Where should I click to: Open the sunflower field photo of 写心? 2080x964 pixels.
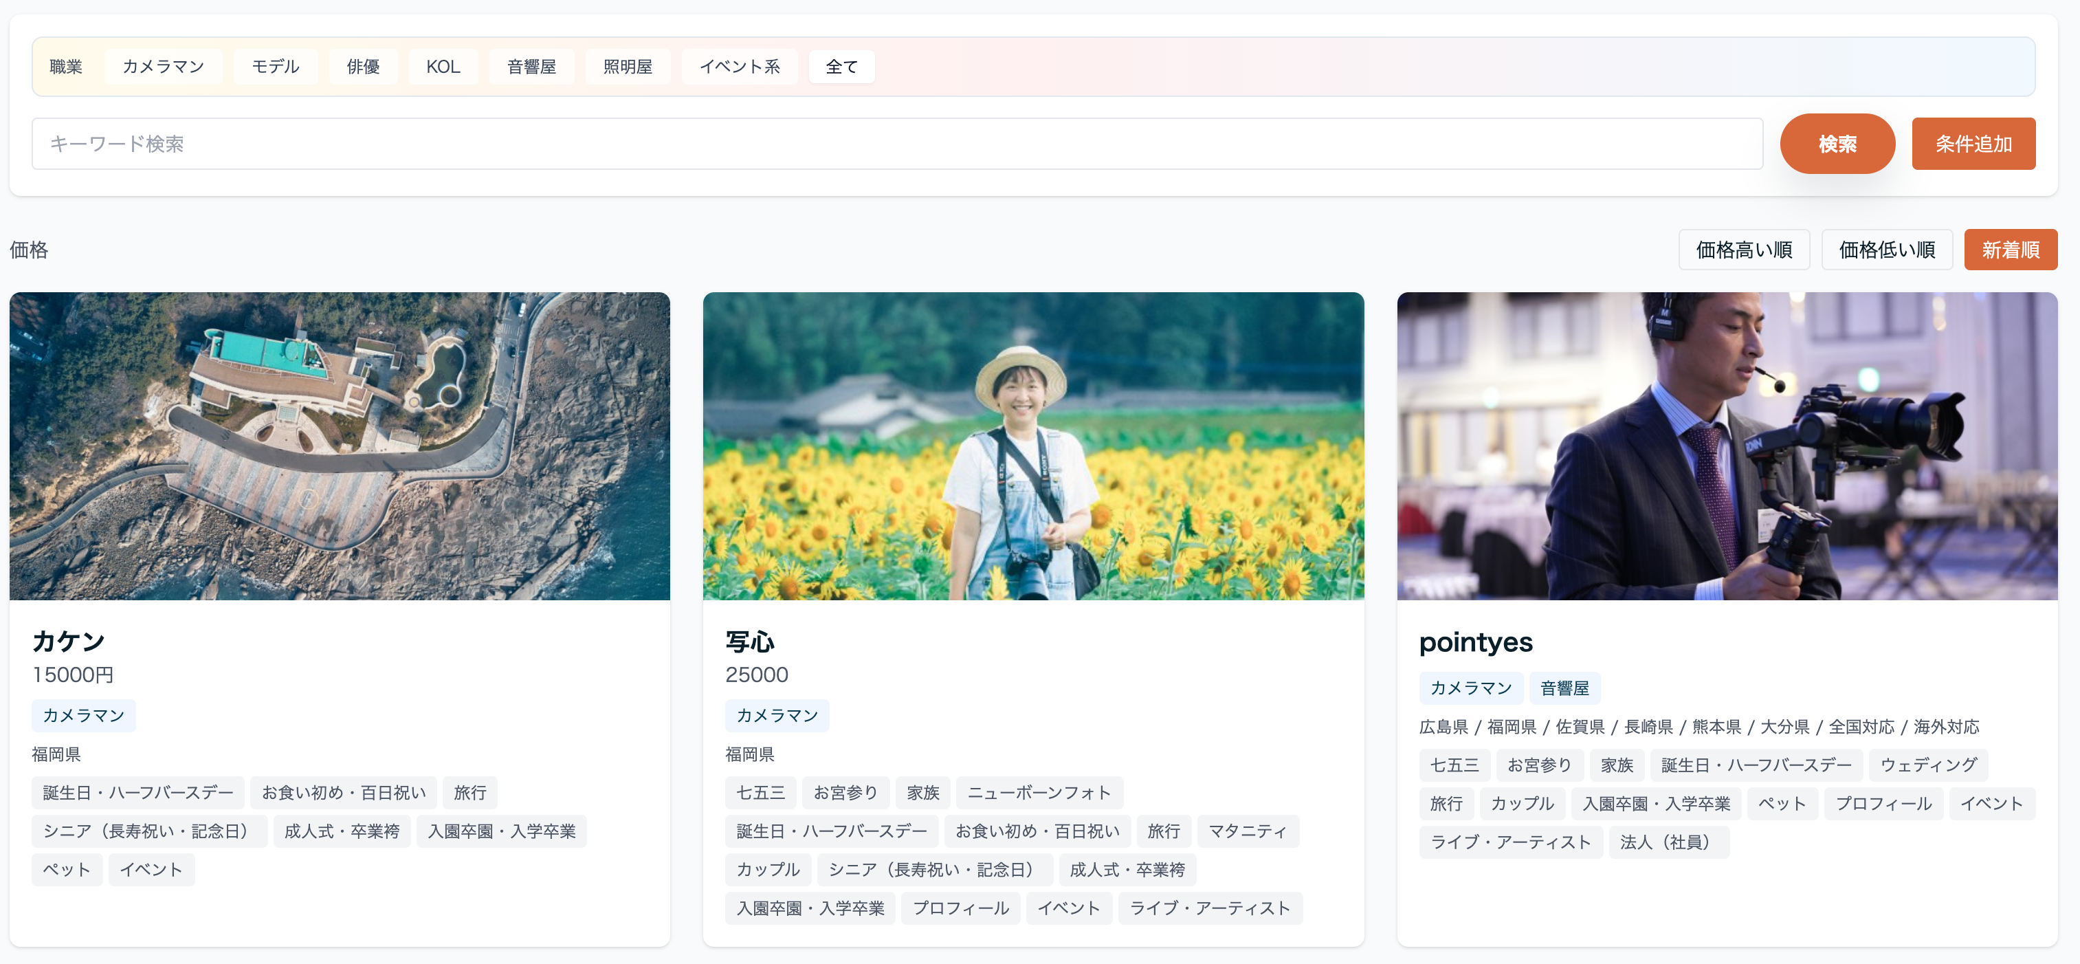pos(1032,446)
